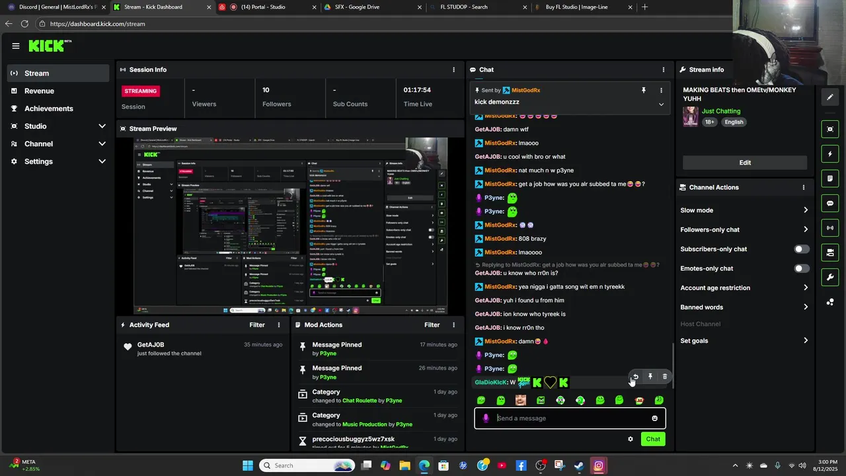Click the green Chat send button
This screenshot has height=476, width=846.
[653, 439]
